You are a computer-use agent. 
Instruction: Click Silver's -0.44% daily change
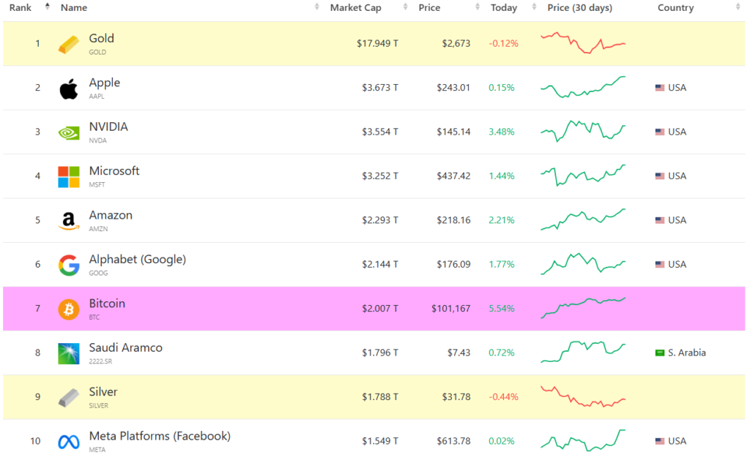(x=503, y=397)
